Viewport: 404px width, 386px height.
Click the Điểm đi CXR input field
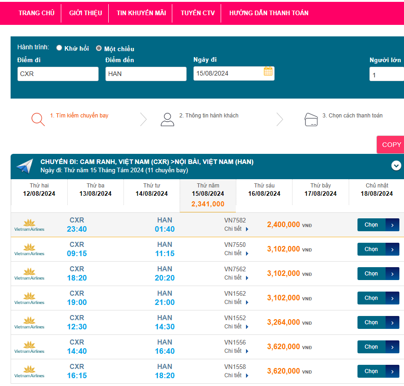pyautogui.click(x=58, y=74)
